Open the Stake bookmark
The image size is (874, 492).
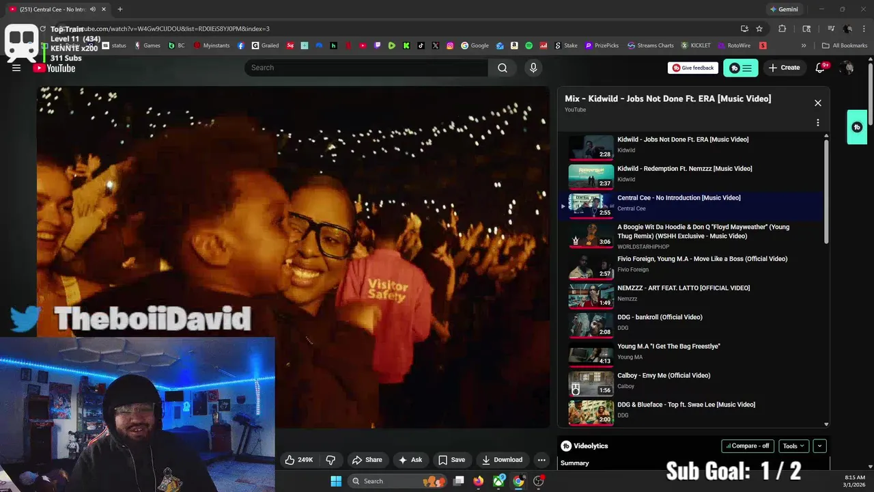pyautogui.click(x=565, y=46)
